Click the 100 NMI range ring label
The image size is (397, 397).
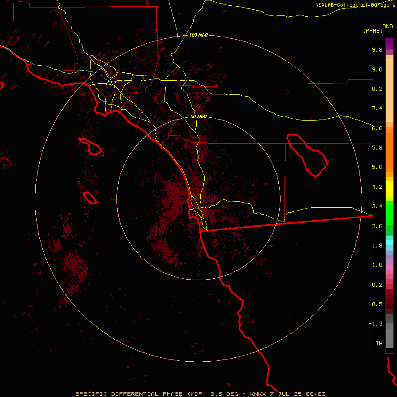coord(198,35)
